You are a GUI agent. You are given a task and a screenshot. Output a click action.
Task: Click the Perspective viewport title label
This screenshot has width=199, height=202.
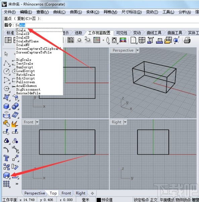(x=123, y=50)
